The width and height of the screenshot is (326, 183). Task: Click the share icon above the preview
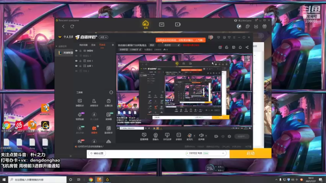pyautogui.click(x=247, y=47)
